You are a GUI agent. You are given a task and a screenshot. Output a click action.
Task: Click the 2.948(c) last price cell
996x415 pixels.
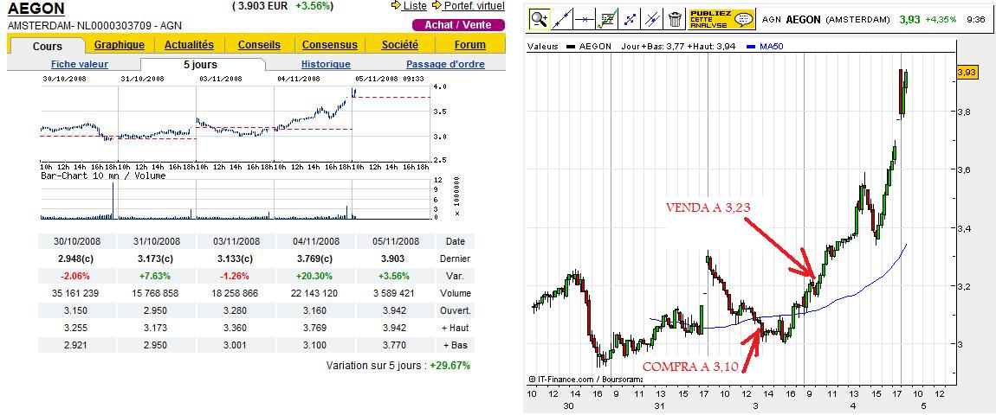(x=77, y=259)
